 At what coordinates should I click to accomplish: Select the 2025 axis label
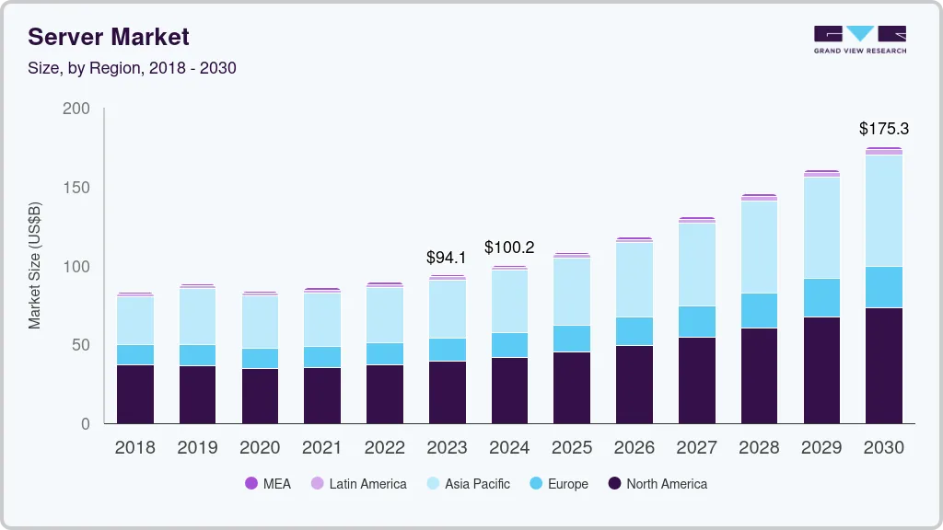[x=572, y=448]
